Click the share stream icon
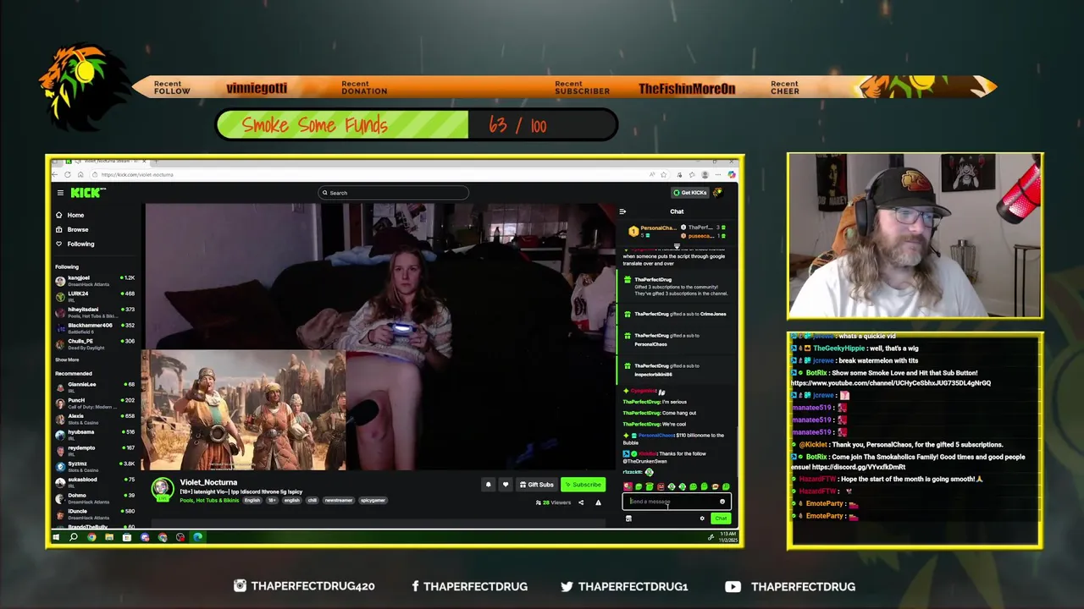 coord(581,502)
